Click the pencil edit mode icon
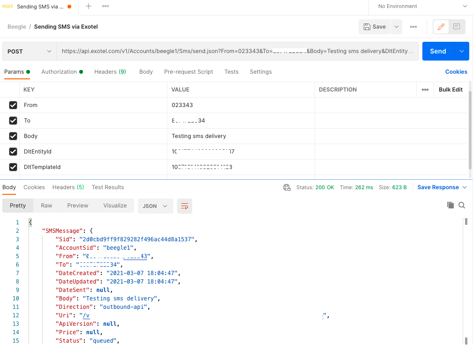The height and width of the screenshot is (345, 473). 441,27
